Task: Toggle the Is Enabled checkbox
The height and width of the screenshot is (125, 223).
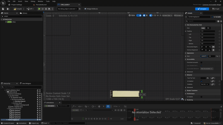Action: [x=202, y=81]
